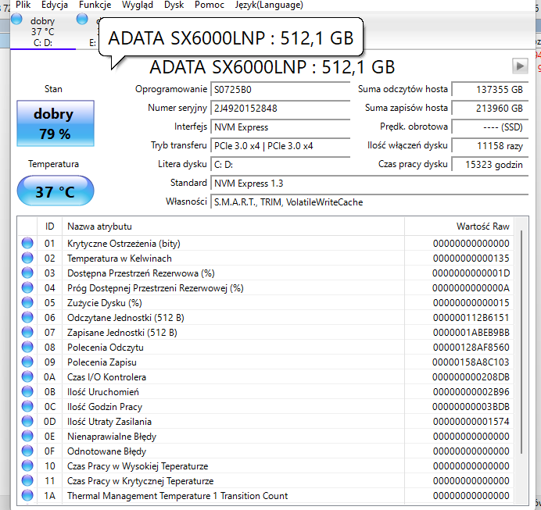
Task: Click the status orb next to Nienaprawialne Błędy
Action: (28, 437)
